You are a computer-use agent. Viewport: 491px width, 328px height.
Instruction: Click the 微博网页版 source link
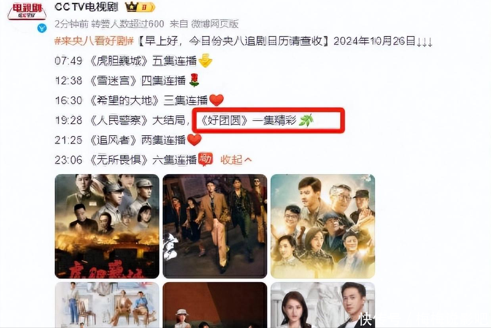[x=215, y=24]
